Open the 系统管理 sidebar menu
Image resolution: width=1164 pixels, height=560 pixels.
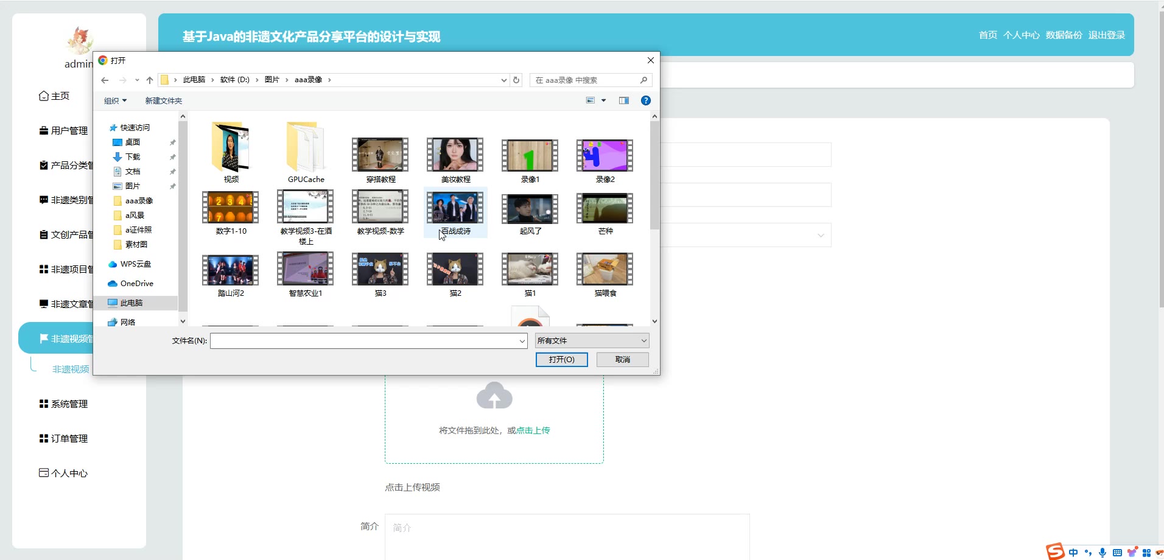click(69, 404)
